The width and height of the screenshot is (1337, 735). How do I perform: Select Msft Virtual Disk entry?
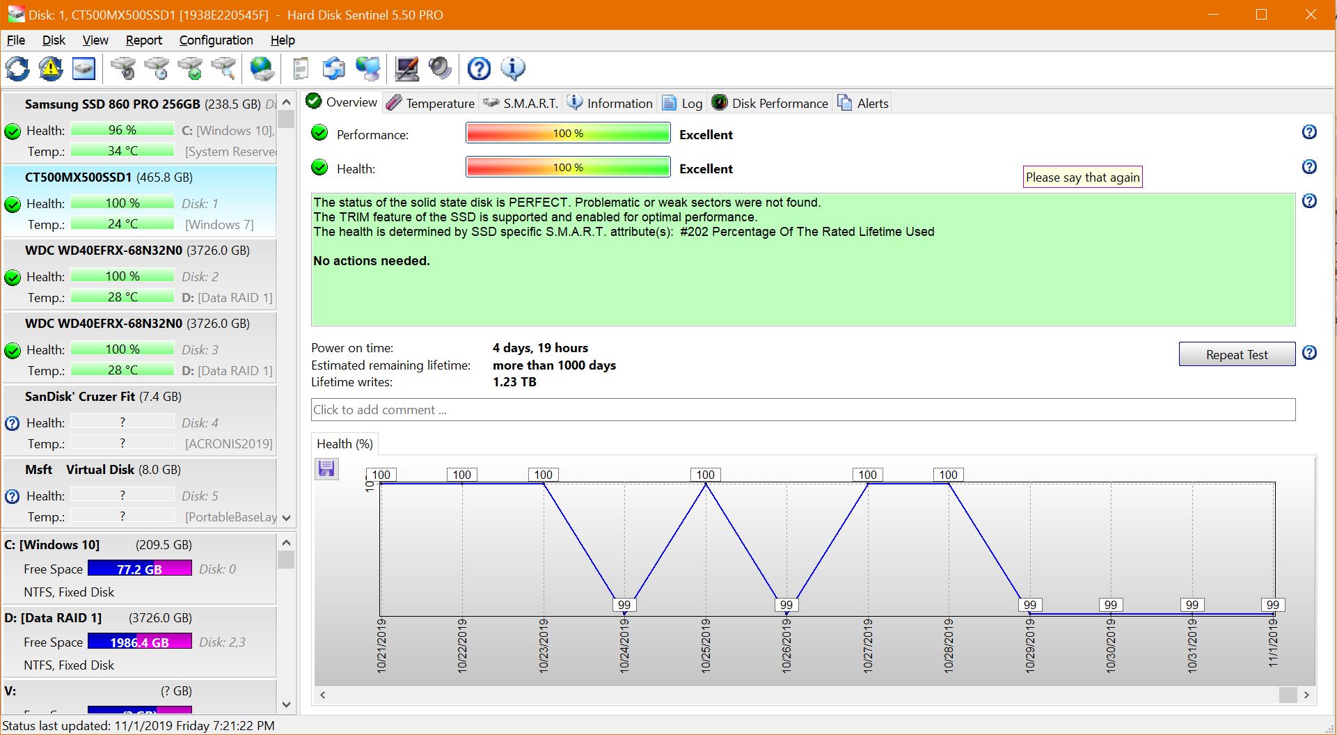tap(140, 493)
